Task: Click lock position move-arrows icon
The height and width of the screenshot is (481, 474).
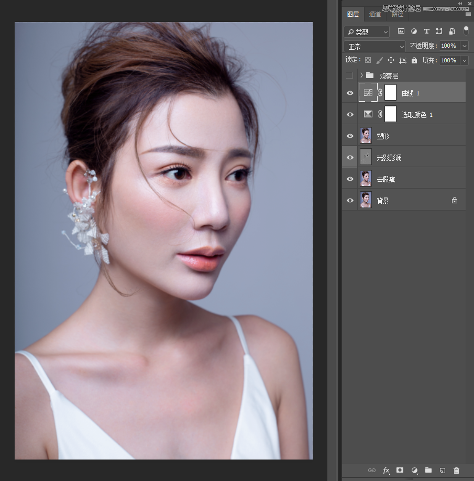Action: click(391, 61)
